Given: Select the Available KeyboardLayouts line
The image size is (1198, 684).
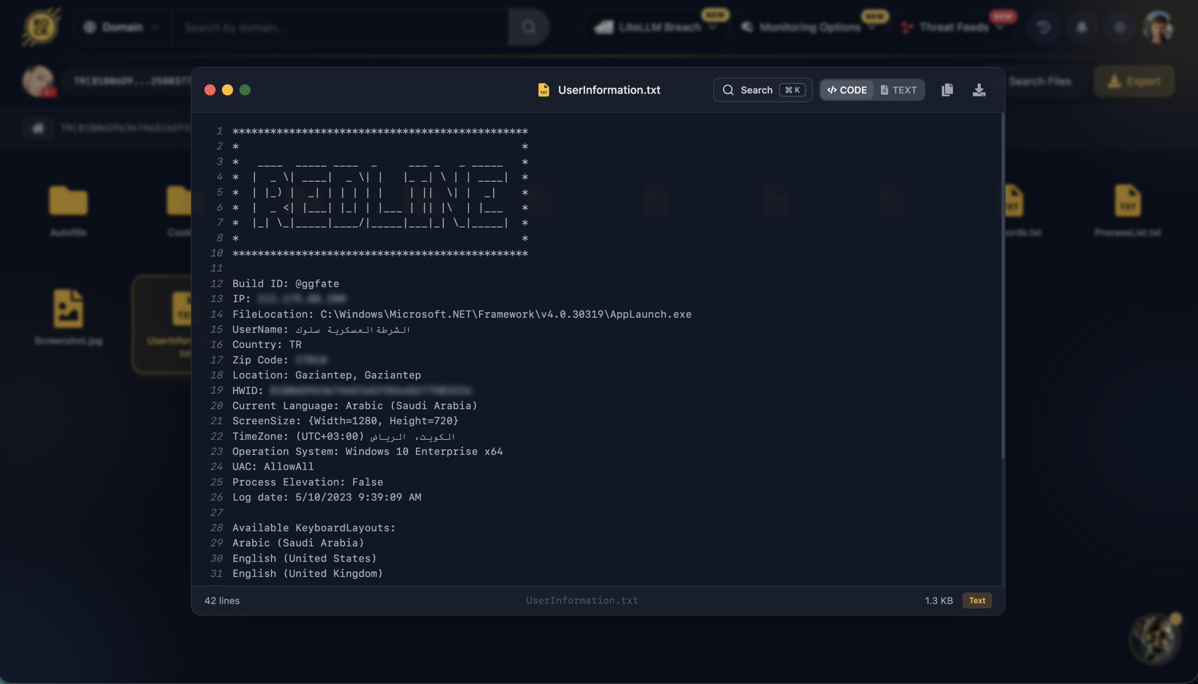Looking at the screenshot, I should (314, 528).
